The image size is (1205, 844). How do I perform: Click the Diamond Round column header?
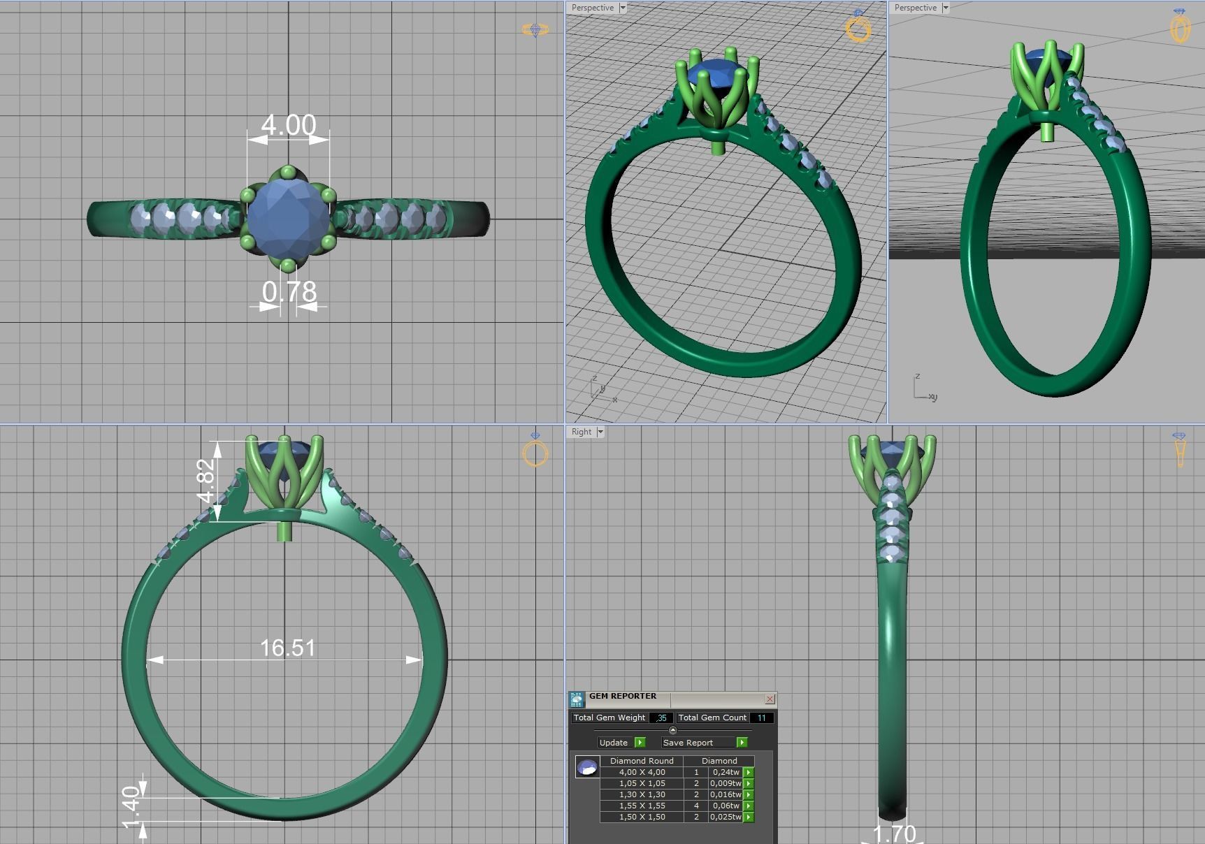[x=642, y=761]
